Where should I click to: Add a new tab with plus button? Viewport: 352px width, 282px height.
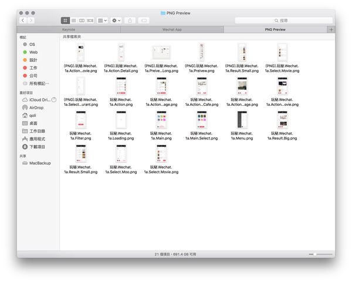pyautogui.click(x=331, y=29)
